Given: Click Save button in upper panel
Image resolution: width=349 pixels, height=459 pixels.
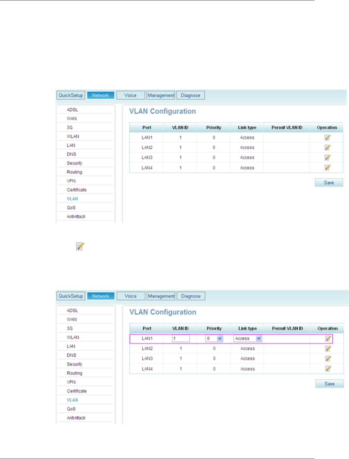Looking at the screenshot, I should [x=329, y=183].
